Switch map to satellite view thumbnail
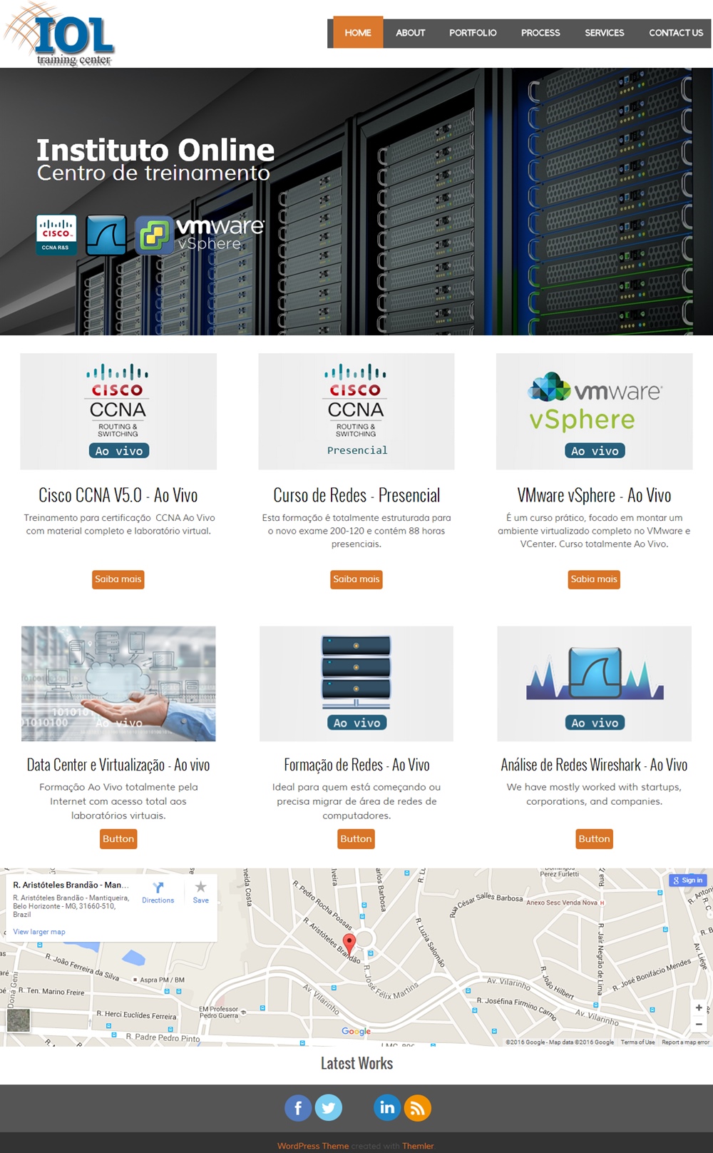The image size is (713, 1153). [x=19, y=1020]
